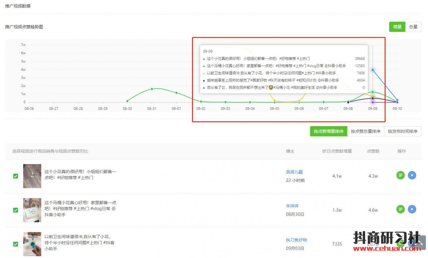Screen dimensions: 428x258
Task: Play the video posted by 奔波儿霸
Action: (x=412, y=175)
